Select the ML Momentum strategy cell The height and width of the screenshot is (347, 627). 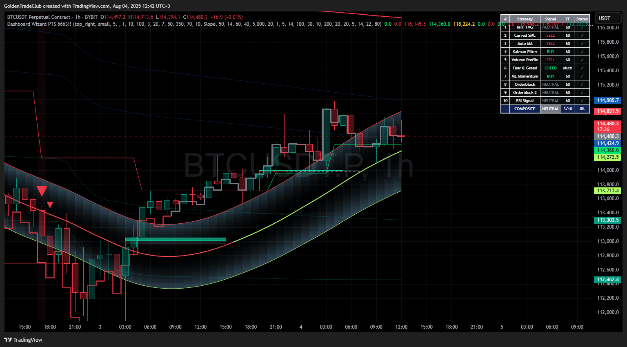click(x=525, y=76)
